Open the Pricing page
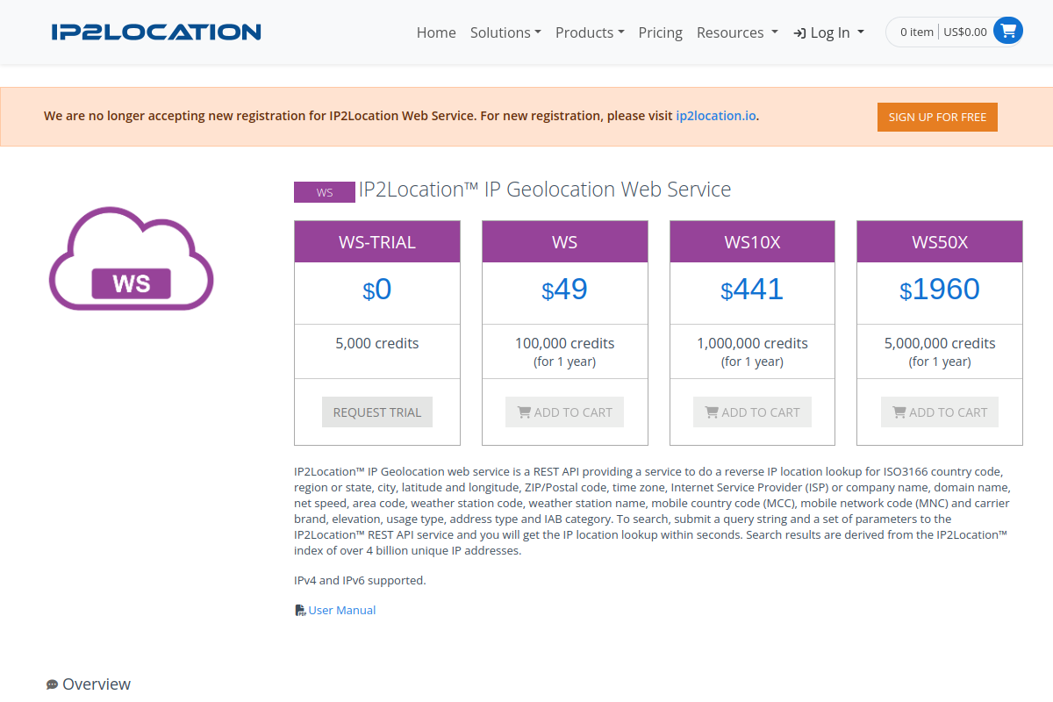Viewport: 1053px width, 702px height. pos(661,32)
